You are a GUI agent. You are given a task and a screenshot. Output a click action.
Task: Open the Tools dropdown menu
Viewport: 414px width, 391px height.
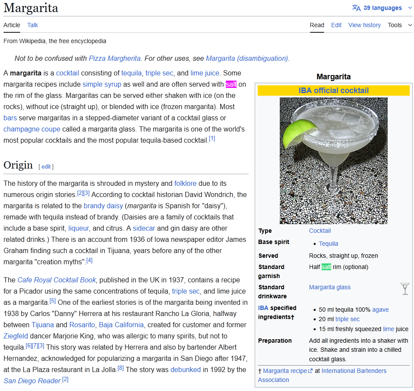pos(400,25)
